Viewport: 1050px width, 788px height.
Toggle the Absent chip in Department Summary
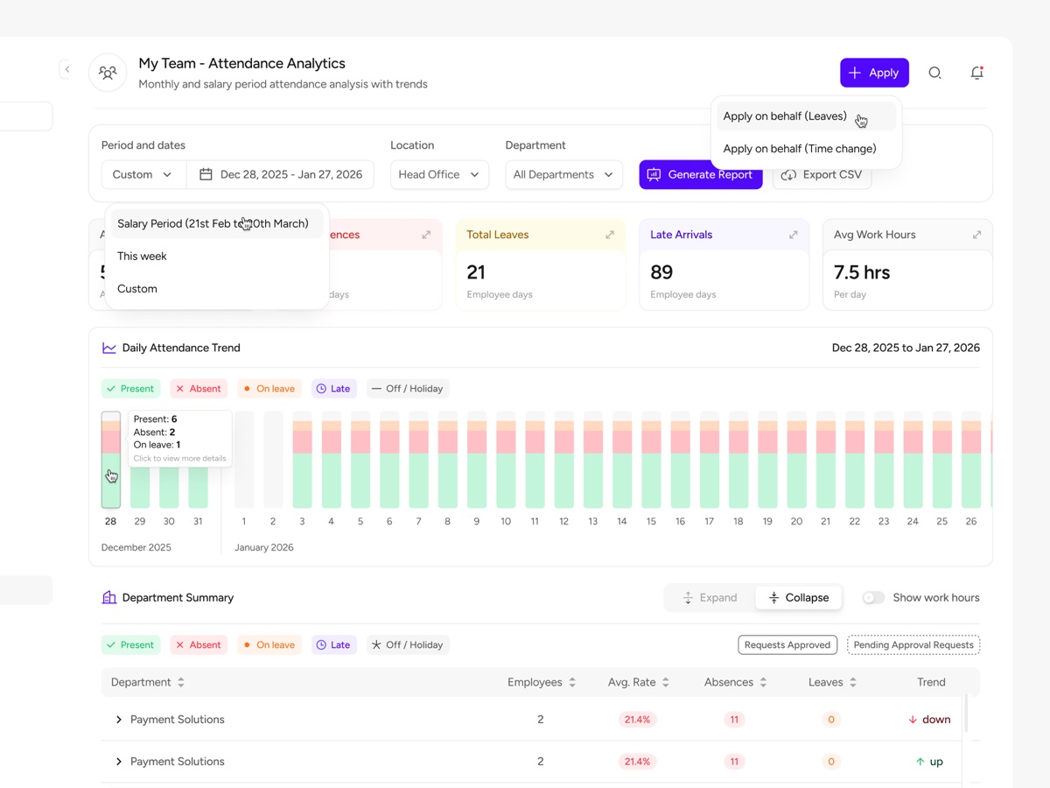point(199,644)
